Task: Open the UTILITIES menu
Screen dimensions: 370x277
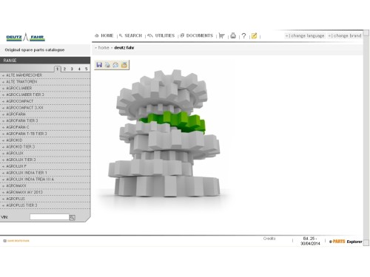Action: coord(161,35)
